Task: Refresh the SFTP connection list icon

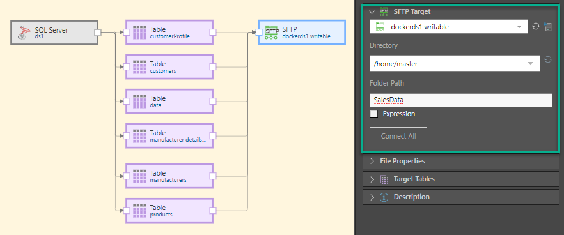Action: (536, 26)
